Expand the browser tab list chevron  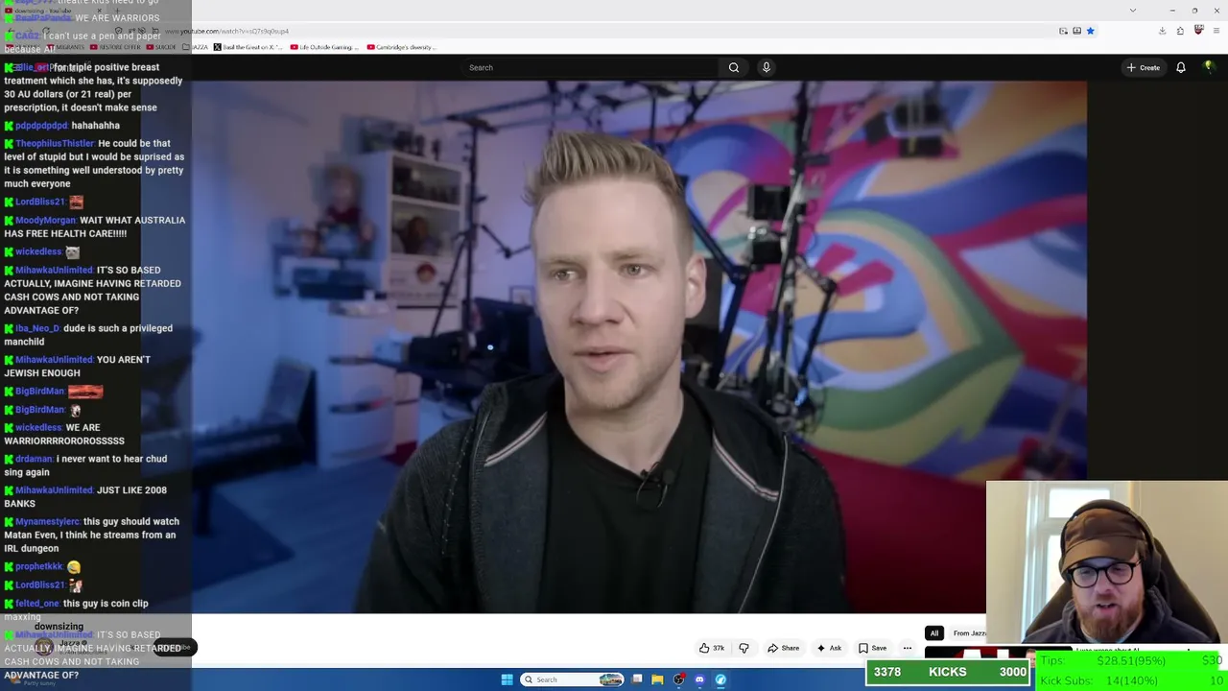[x=1133, y=11]
